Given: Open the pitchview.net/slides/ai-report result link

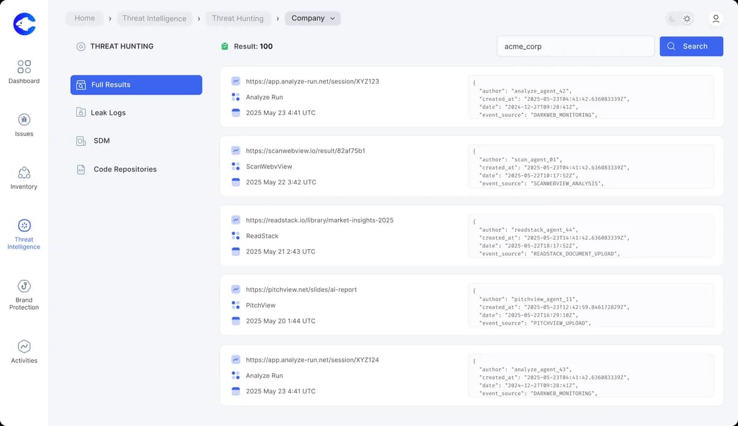Looking at the screenshot, I should tap(301, 290).
